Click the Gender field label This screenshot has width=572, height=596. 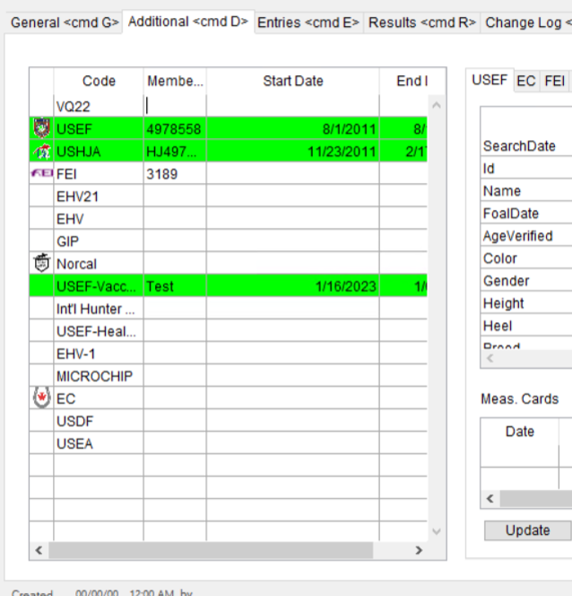(506, 281)
